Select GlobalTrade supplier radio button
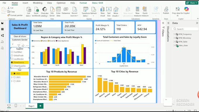The height and width of the screenshot is (112, 199). tap(12, 56)
